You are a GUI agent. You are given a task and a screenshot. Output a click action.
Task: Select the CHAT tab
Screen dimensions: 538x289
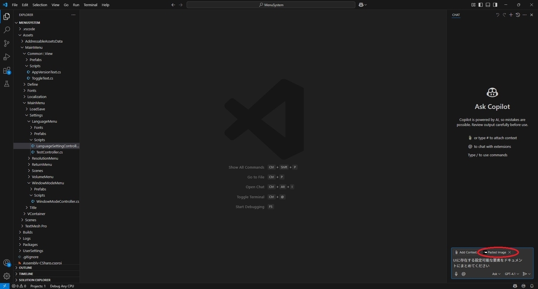click(x=456, y=15)
